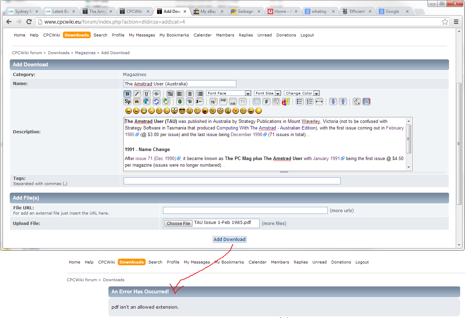Toggle bold formatting in the editor toolbar
465x318 pixels.
tap(128, 94)
